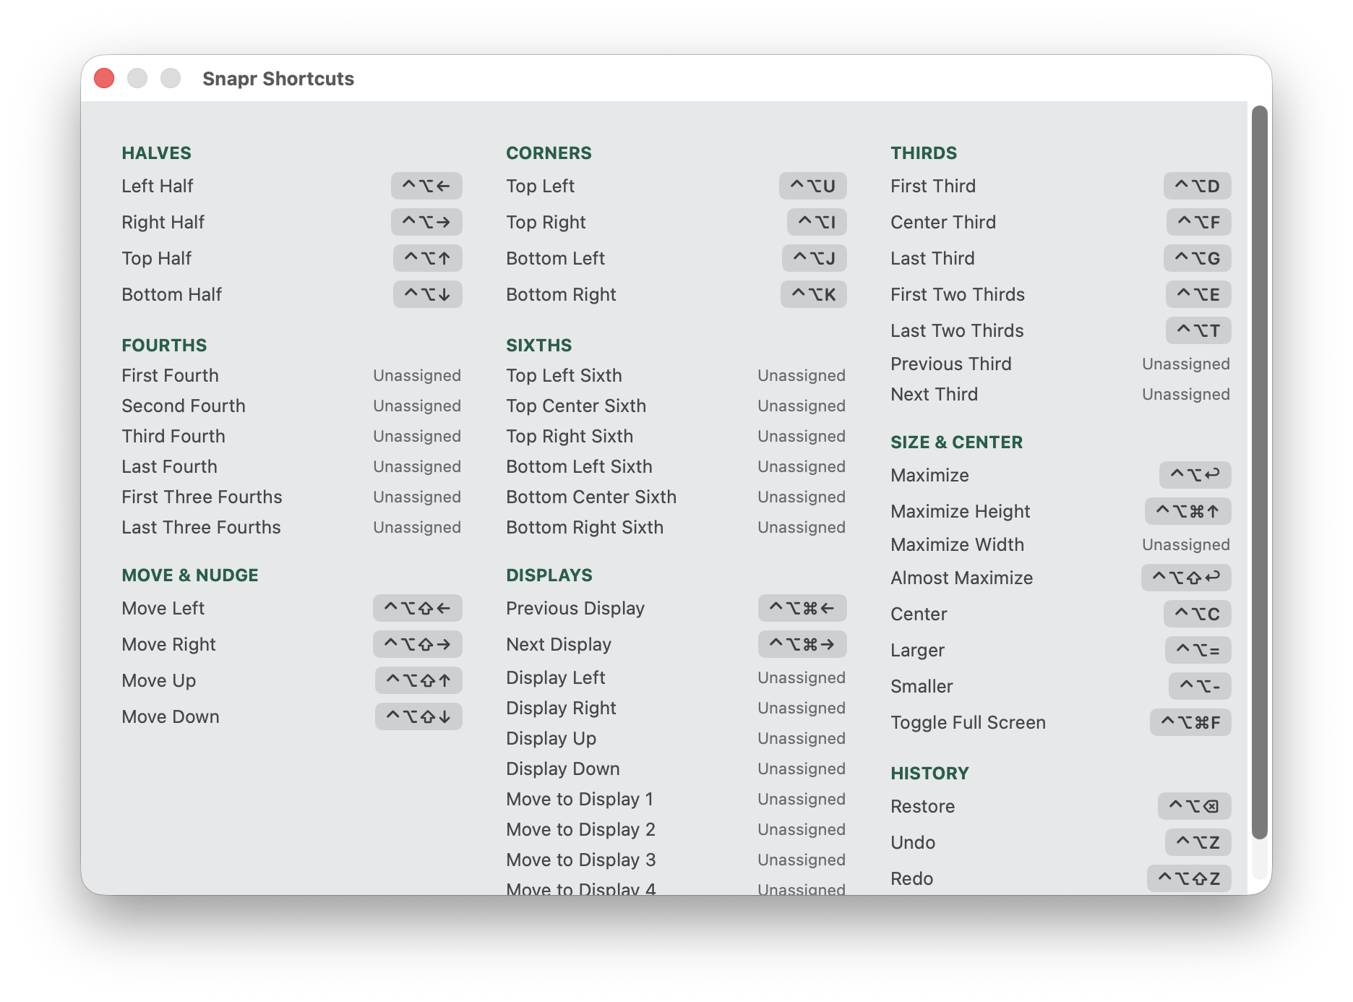
Task: Edit the Top Half shortcut
Action: (427, 258)
